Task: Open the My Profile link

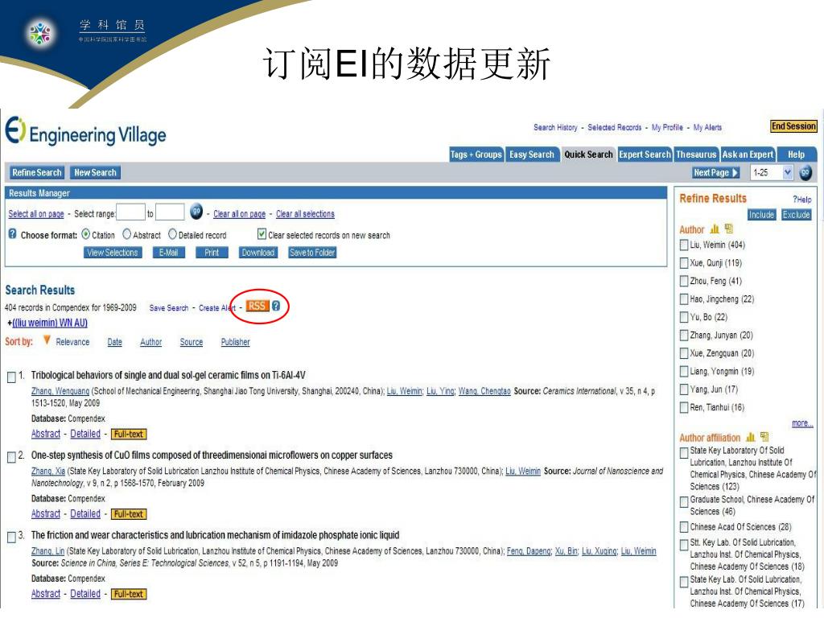Action: click(x=667, y=127)
